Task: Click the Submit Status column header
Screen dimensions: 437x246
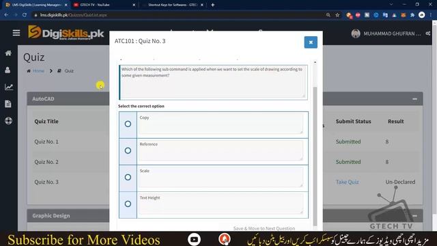Action: coord(354,122)
